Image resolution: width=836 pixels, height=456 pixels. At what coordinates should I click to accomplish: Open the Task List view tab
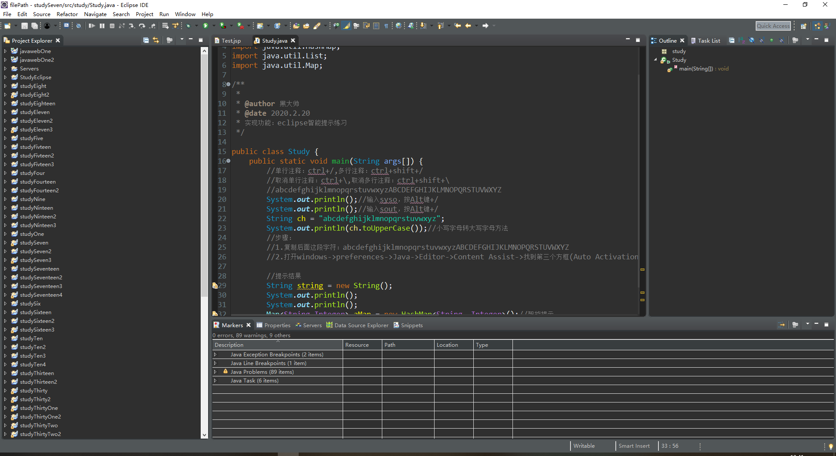[708, 41]
